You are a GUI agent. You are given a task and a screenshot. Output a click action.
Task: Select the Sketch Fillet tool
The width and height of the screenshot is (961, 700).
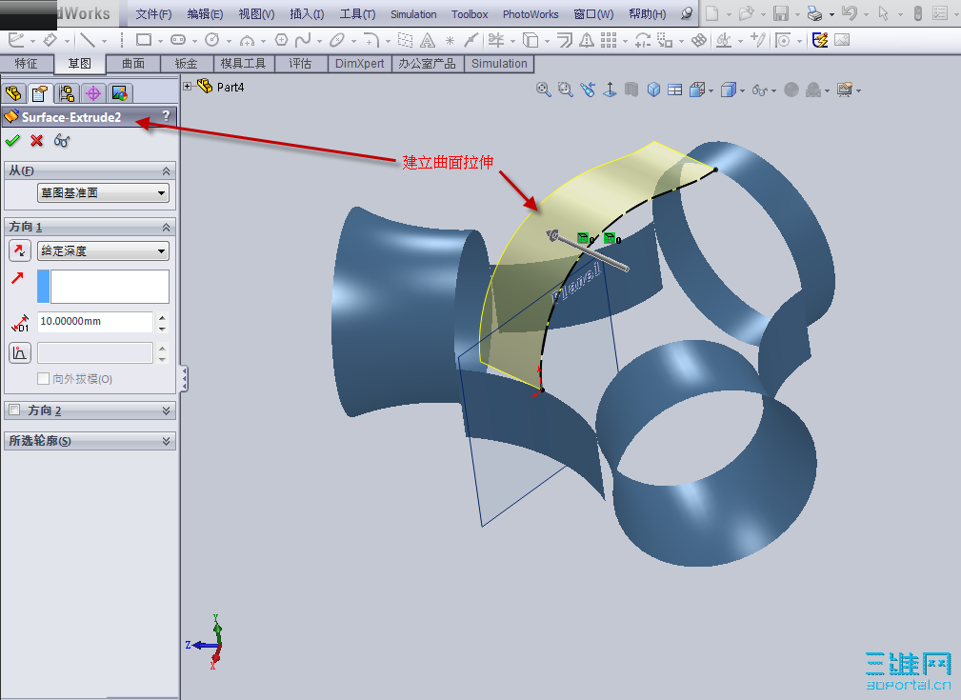[x=370, y=40]
